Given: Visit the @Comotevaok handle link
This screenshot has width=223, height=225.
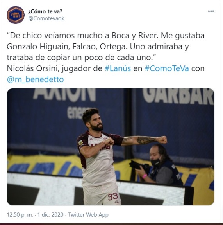Looking at the screenshot, I should (46, 18).
